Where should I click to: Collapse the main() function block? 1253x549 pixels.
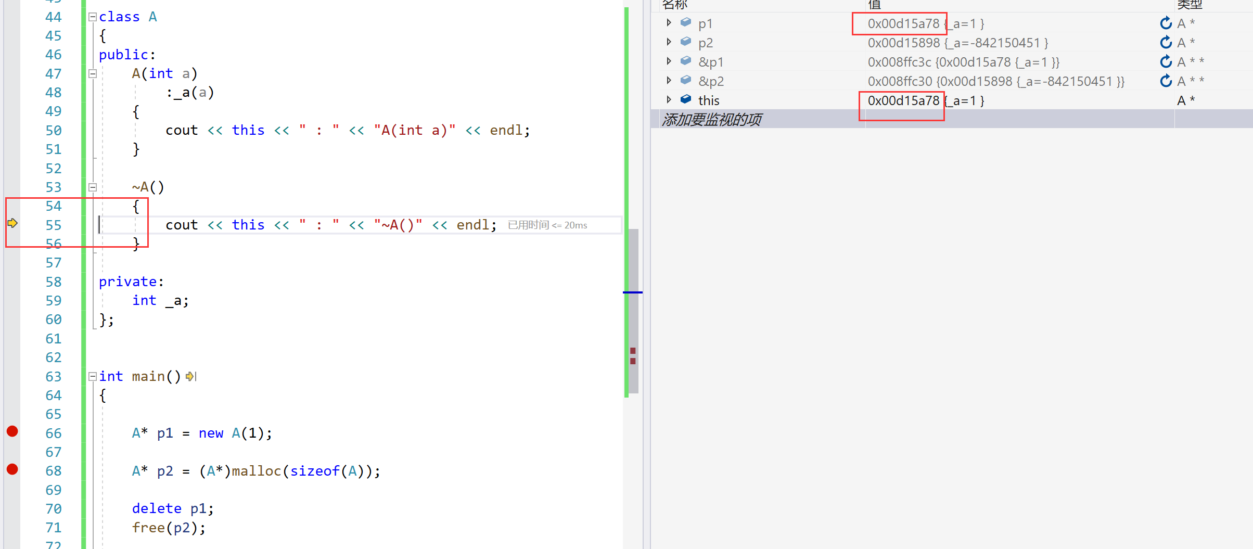click(x=93, y=376)
